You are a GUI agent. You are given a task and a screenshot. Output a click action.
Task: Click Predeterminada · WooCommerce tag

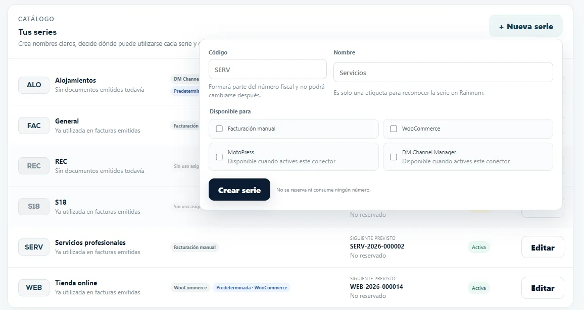point(252,288)
